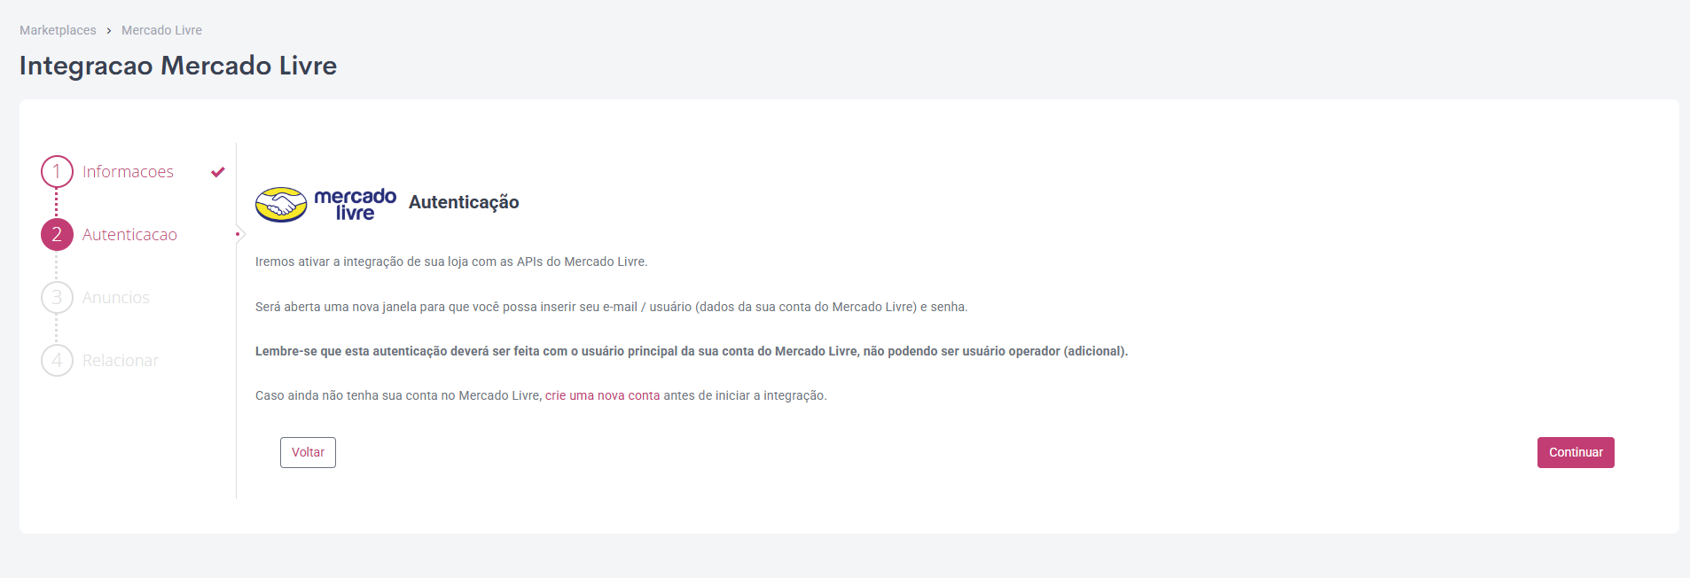Click the Mercado Livre handshake logo icon
The height and width of the screenshot is (578, 1690).
coord(281,205)
